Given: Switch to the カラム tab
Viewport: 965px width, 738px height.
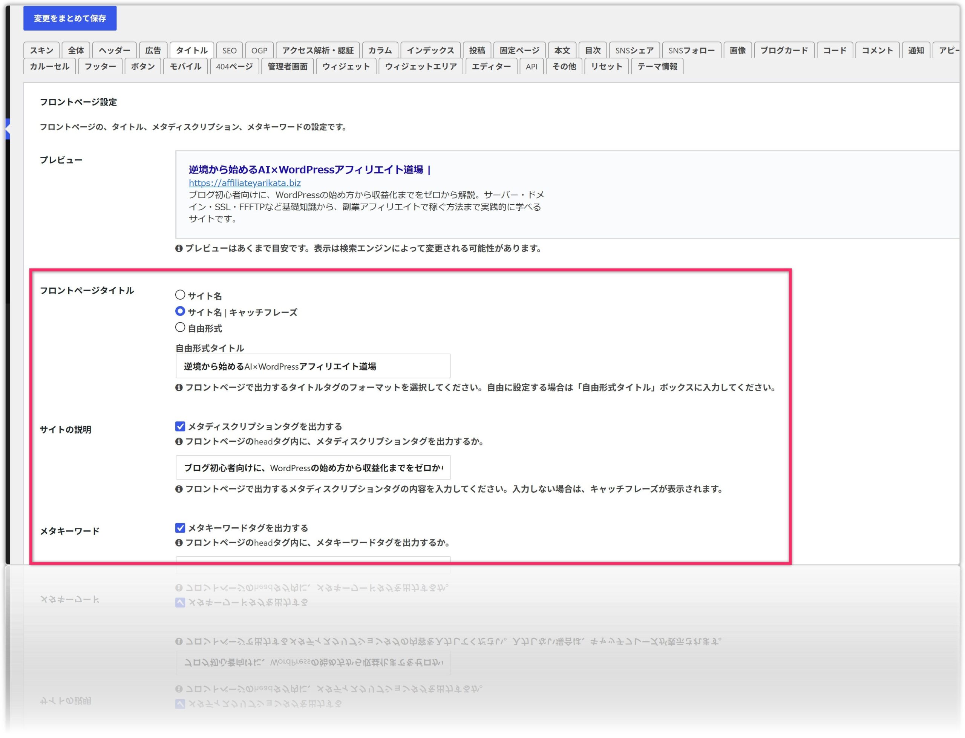Looking at the screenshot, I should pyautogui.click(x=380, y=50).
